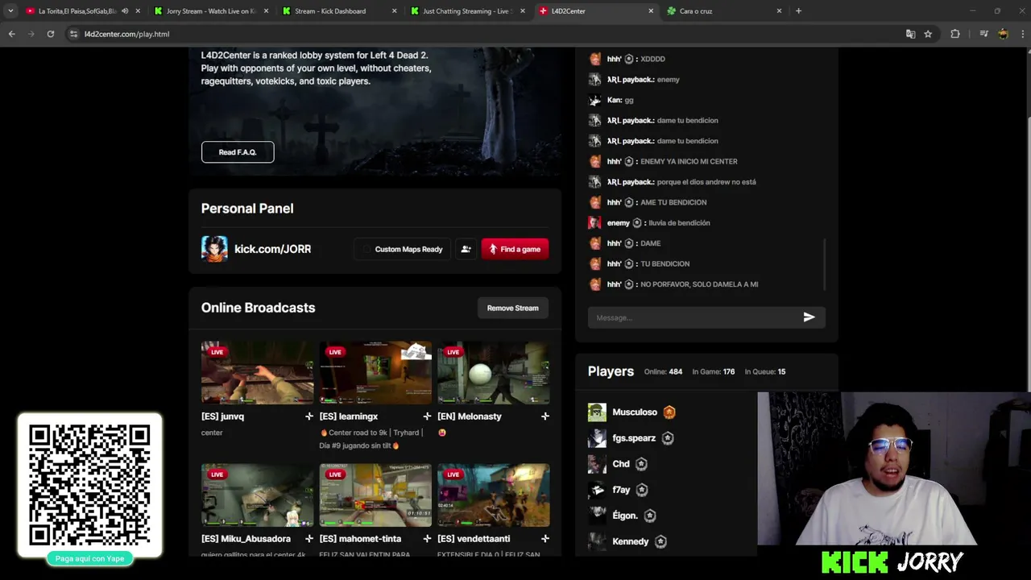Click the Kan user's chat avatar
The width and height of the screenshot is (1031, 580).
click(x=594, y=100)
